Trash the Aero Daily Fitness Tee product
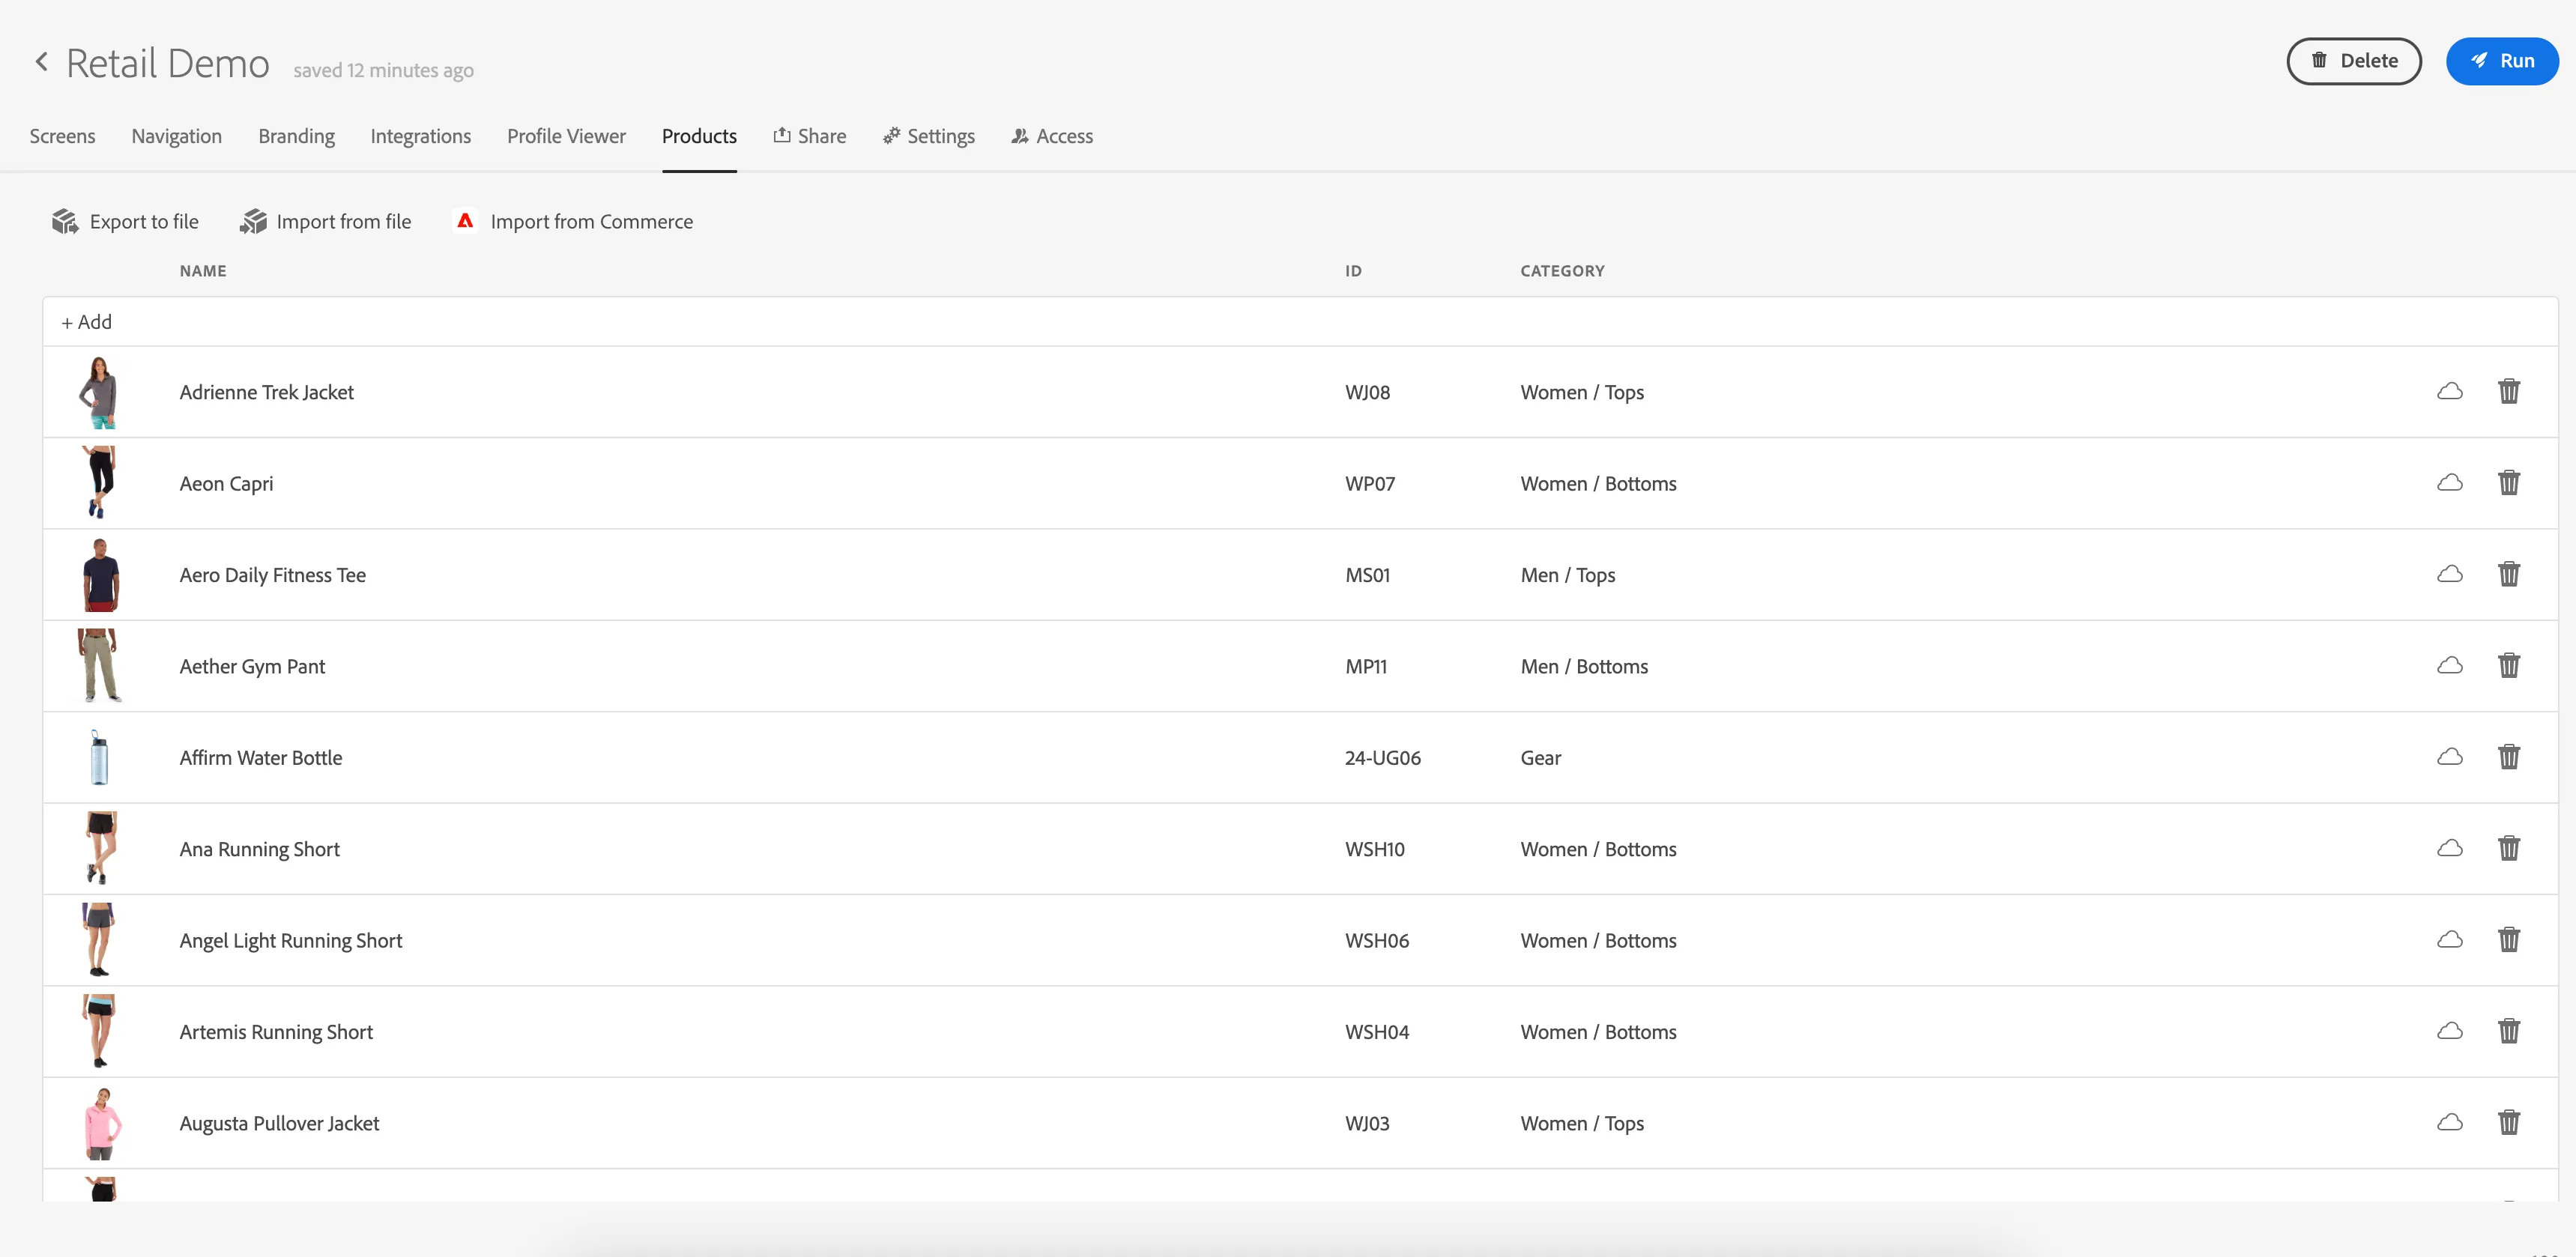Screen dimensions: 2576x1257 point(2509,574)
